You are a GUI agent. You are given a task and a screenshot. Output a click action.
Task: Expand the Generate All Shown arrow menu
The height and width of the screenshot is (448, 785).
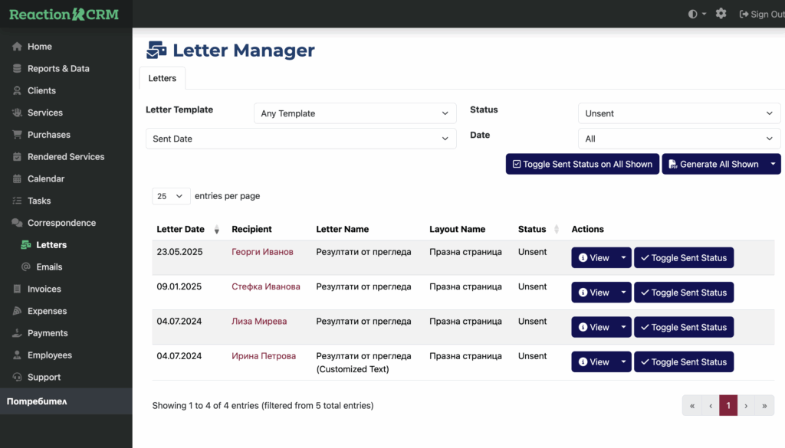click(773, 164)
